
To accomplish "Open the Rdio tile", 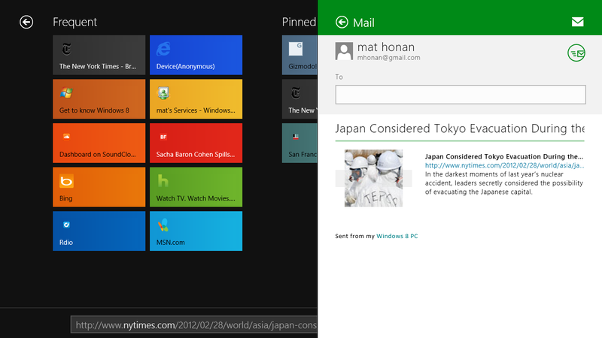I will click(99, 231).
